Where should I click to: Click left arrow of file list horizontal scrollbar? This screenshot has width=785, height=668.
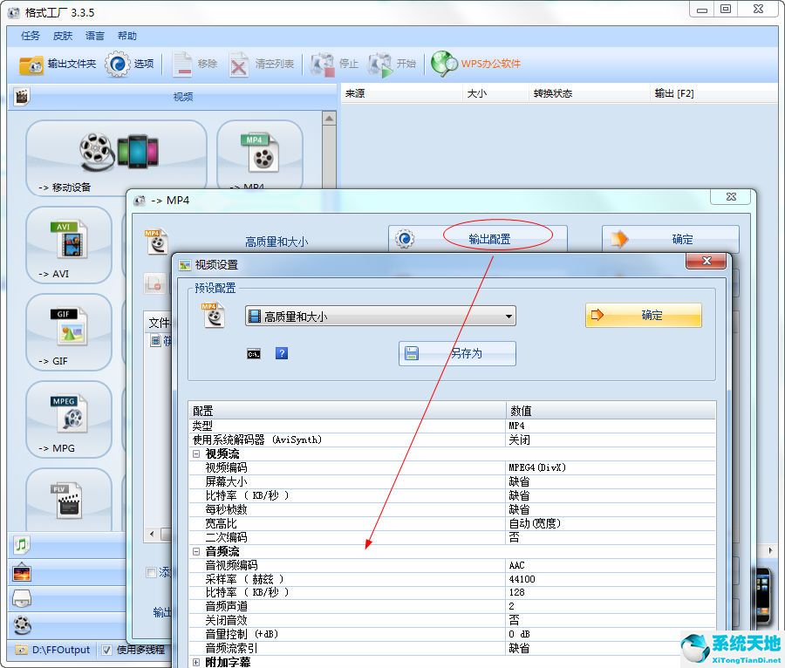point(152,534)
